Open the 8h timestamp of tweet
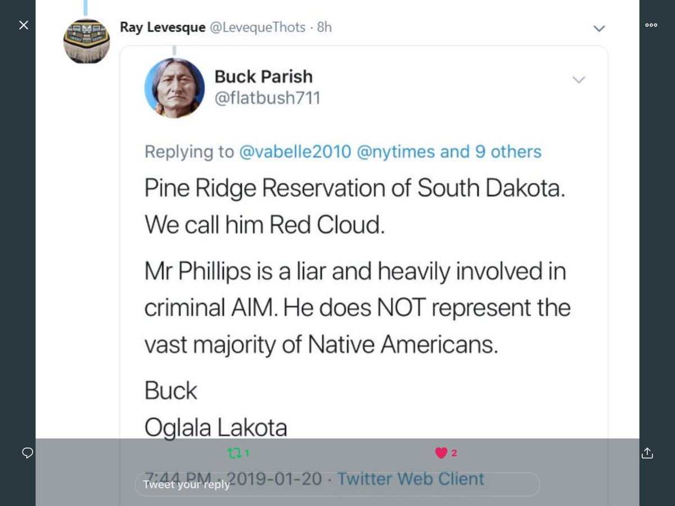 325,27
